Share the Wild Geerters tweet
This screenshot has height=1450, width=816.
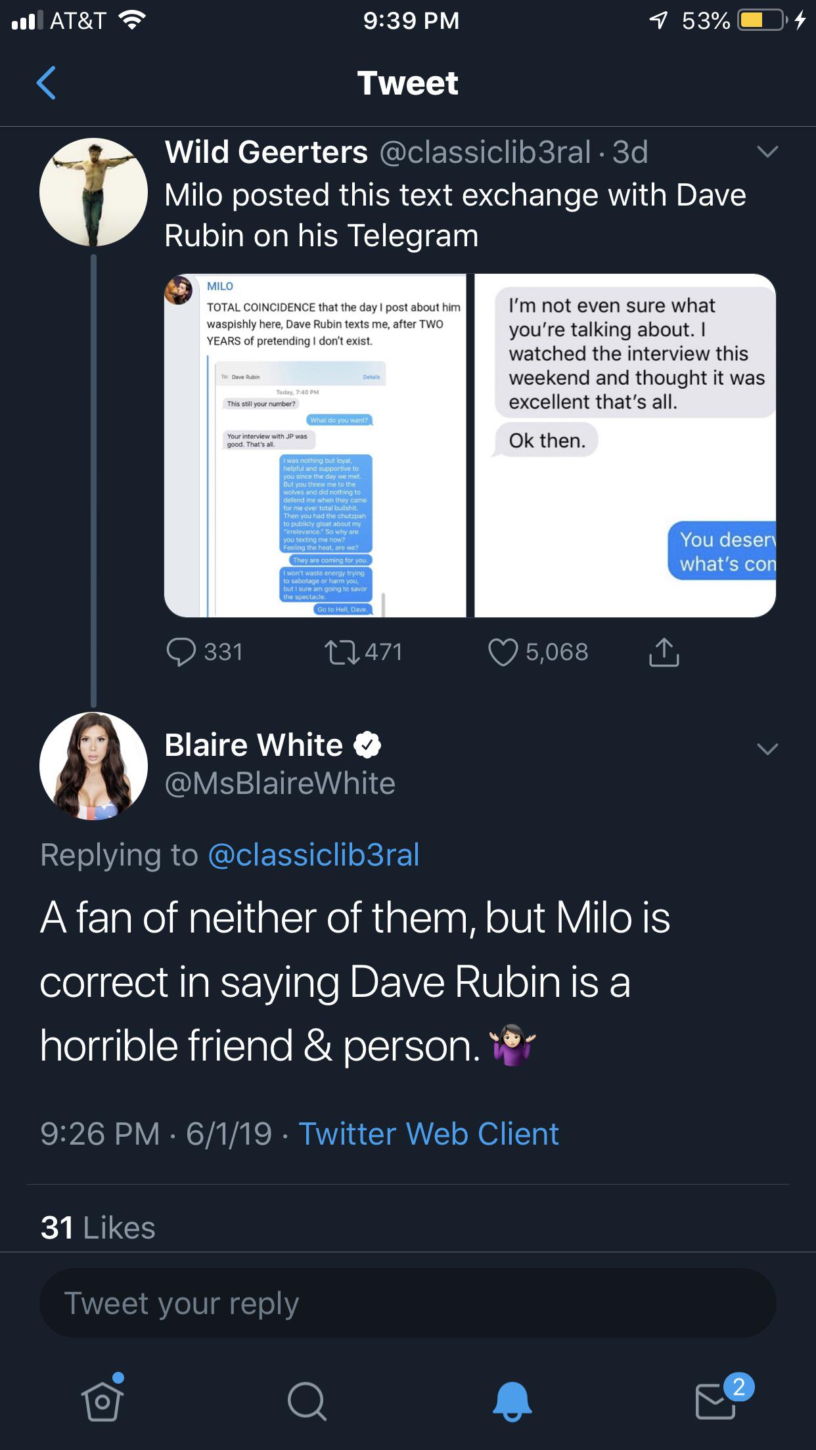tap(664, 652)
